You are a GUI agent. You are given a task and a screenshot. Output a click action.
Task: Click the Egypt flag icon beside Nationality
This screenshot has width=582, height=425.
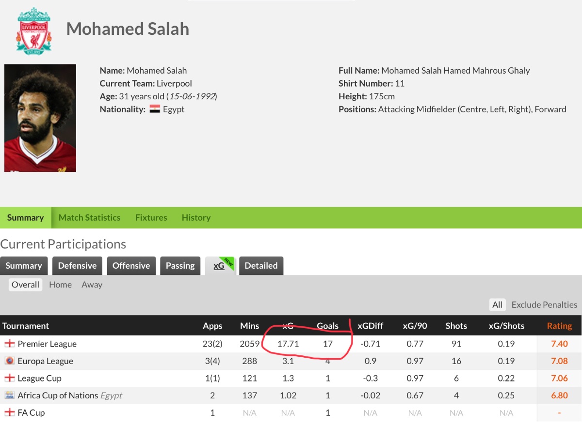155,109
